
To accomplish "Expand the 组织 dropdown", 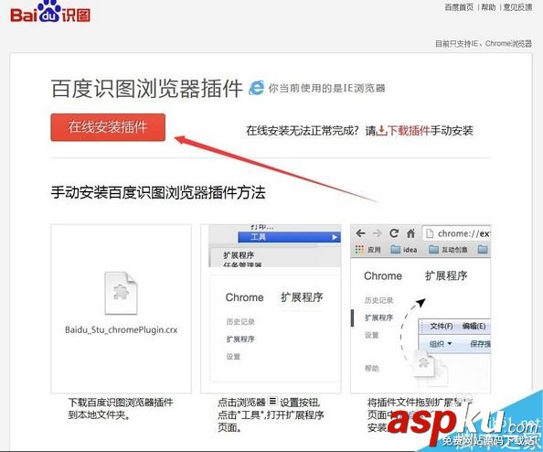I will [x=441, y=344].
